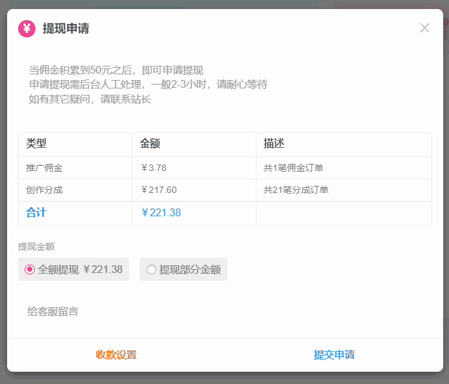Click the 提现申请 dialog title
The image size is (449, 384).
click(x=66, y=28)
